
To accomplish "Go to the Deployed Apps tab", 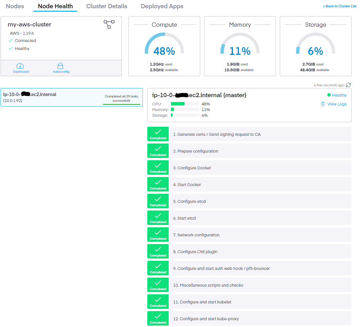I will tap(162, 6).
